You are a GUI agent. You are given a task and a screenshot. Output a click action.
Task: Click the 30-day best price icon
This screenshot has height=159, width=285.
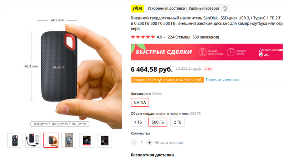[x=202, y=52]
